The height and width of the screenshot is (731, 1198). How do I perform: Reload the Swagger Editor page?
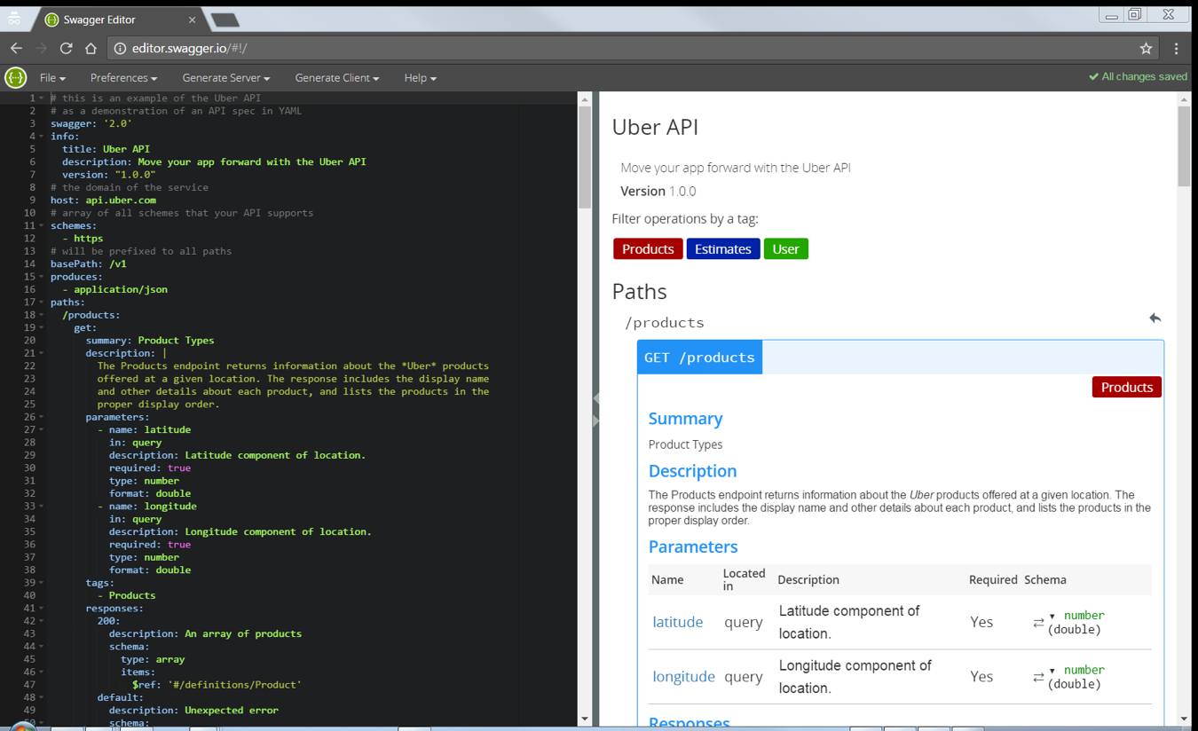(x=66, y=48)
